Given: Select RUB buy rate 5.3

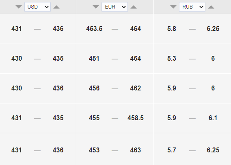Looking at the screenshot, I should 172,58.
